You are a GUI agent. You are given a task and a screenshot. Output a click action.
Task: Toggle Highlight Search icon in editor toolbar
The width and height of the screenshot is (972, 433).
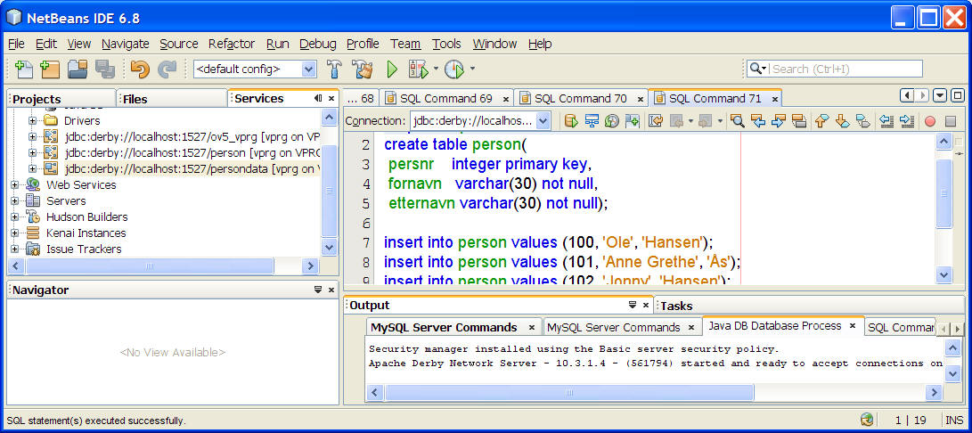tap(799, 121)
